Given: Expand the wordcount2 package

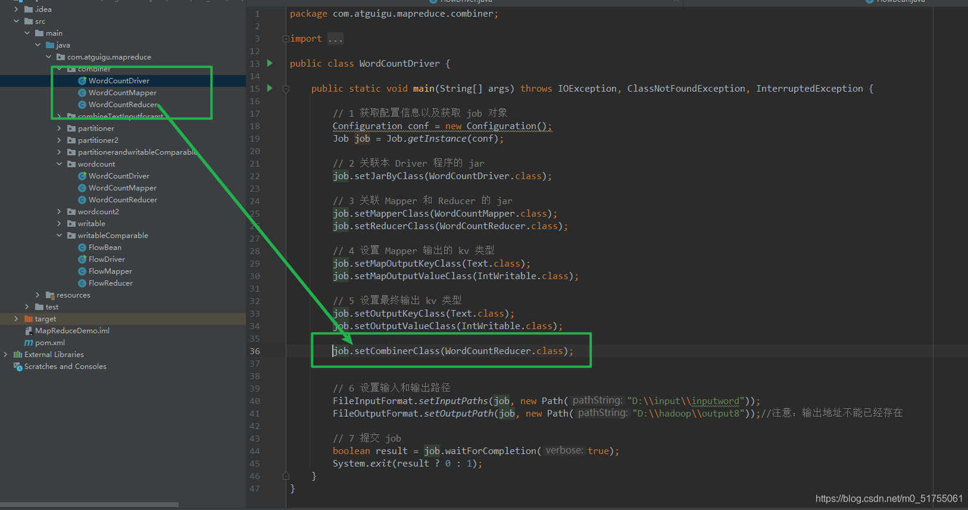Looking at the screenshot, I should [59, 212].
